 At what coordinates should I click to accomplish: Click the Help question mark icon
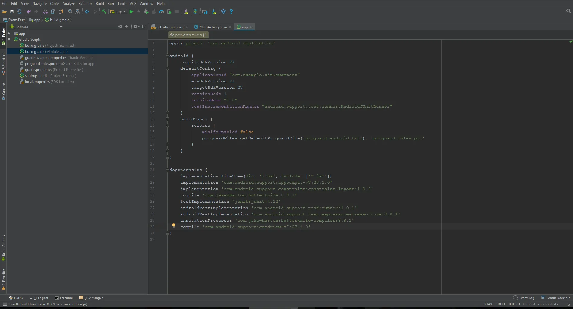pos(231,12)
